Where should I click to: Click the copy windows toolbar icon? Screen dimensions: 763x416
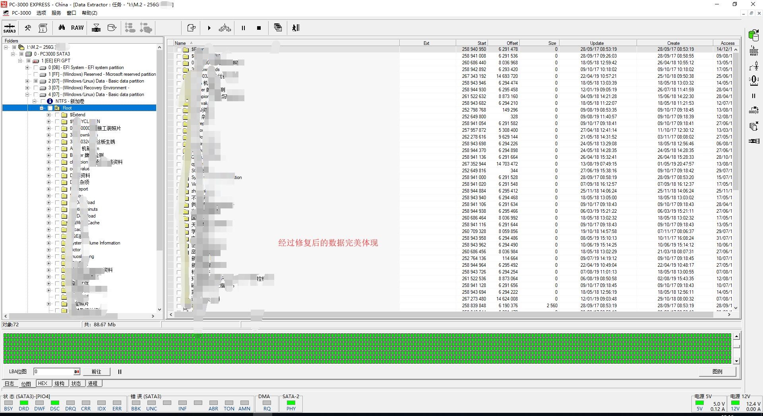pyautogui.click(x=278, y=28)
